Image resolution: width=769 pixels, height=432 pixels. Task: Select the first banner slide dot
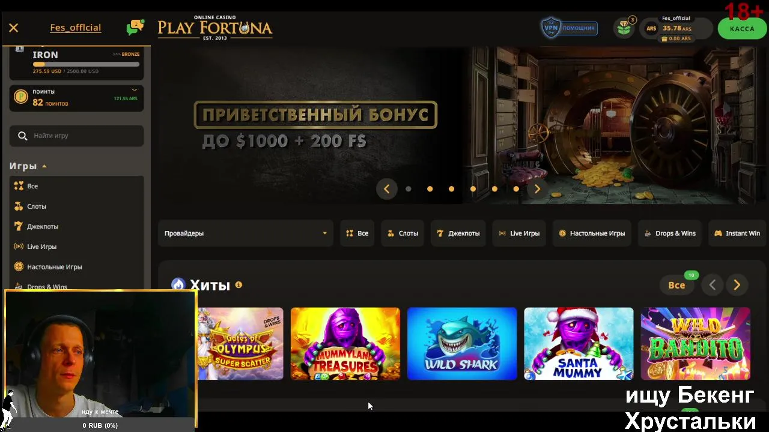point(409,189)
